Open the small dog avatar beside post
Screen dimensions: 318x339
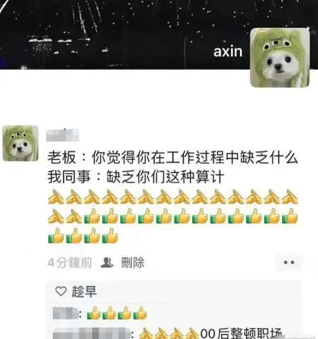20,143
